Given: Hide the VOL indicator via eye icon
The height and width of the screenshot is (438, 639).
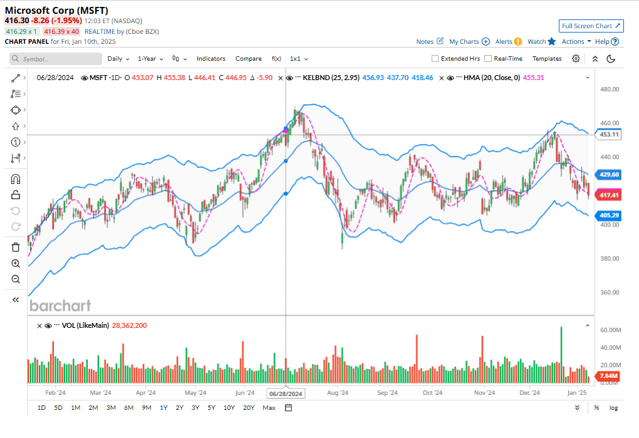Looking at the screenshot, I should [48, 325].
